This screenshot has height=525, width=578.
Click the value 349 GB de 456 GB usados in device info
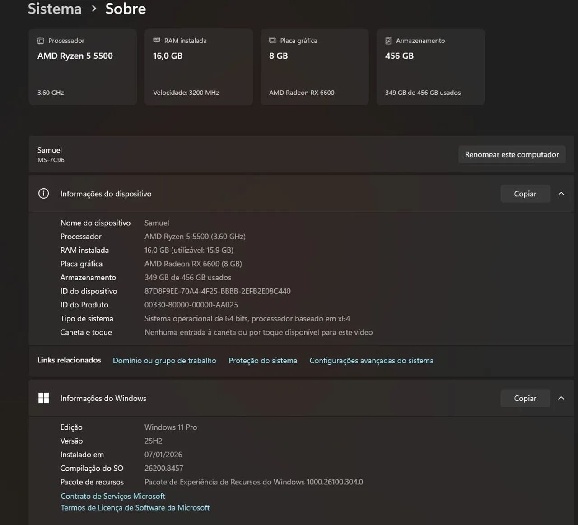click(x=188, y=278)
